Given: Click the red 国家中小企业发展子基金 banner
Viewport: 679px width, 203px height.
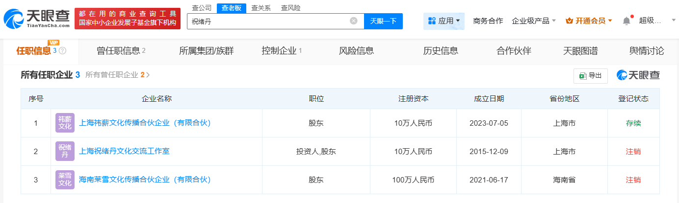Looking at the screenshot, I should 128,19.
